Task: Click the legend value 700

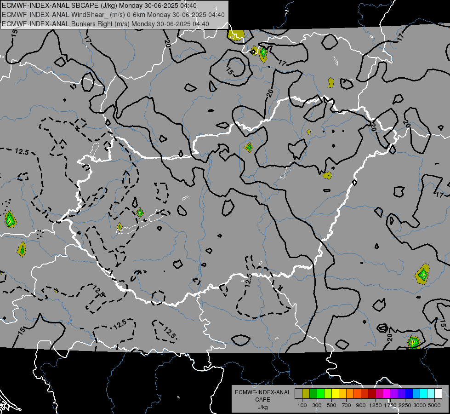Action: coord(347,405)
